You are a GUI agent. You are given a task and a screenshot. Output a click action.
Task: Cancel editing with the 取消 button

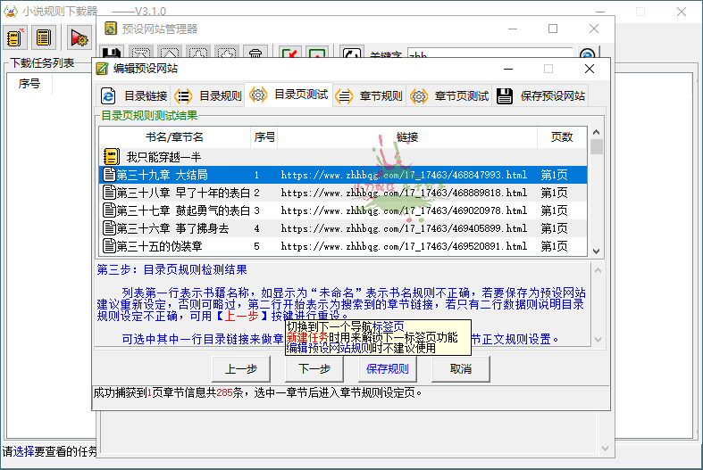(460, 369)
